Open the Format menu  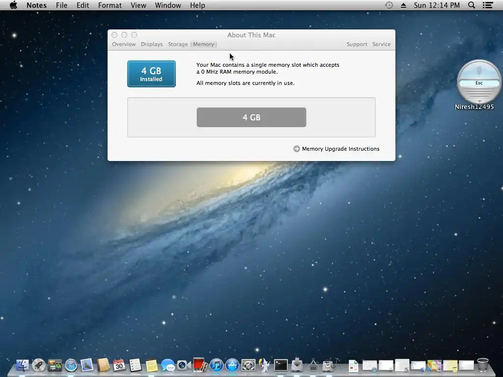point(110,5)
